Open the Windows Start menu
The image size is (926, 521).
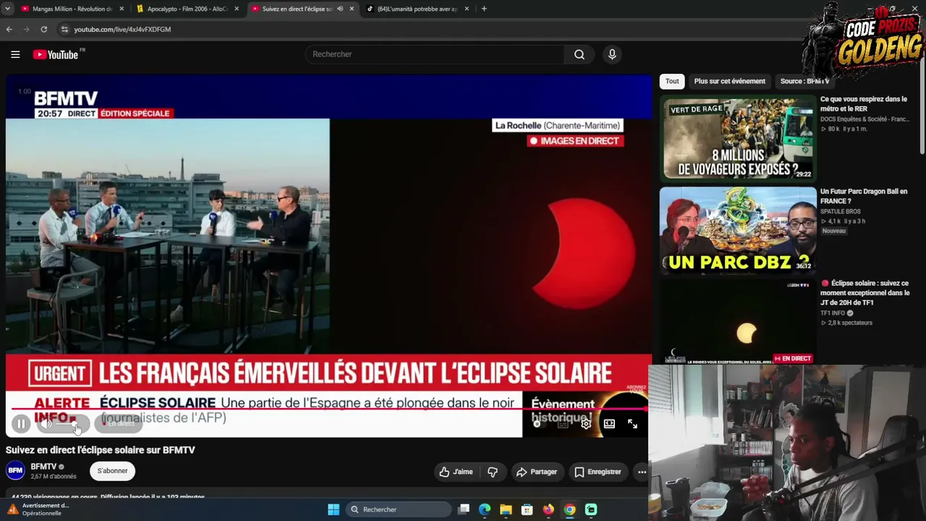click(x=334, y=509)
